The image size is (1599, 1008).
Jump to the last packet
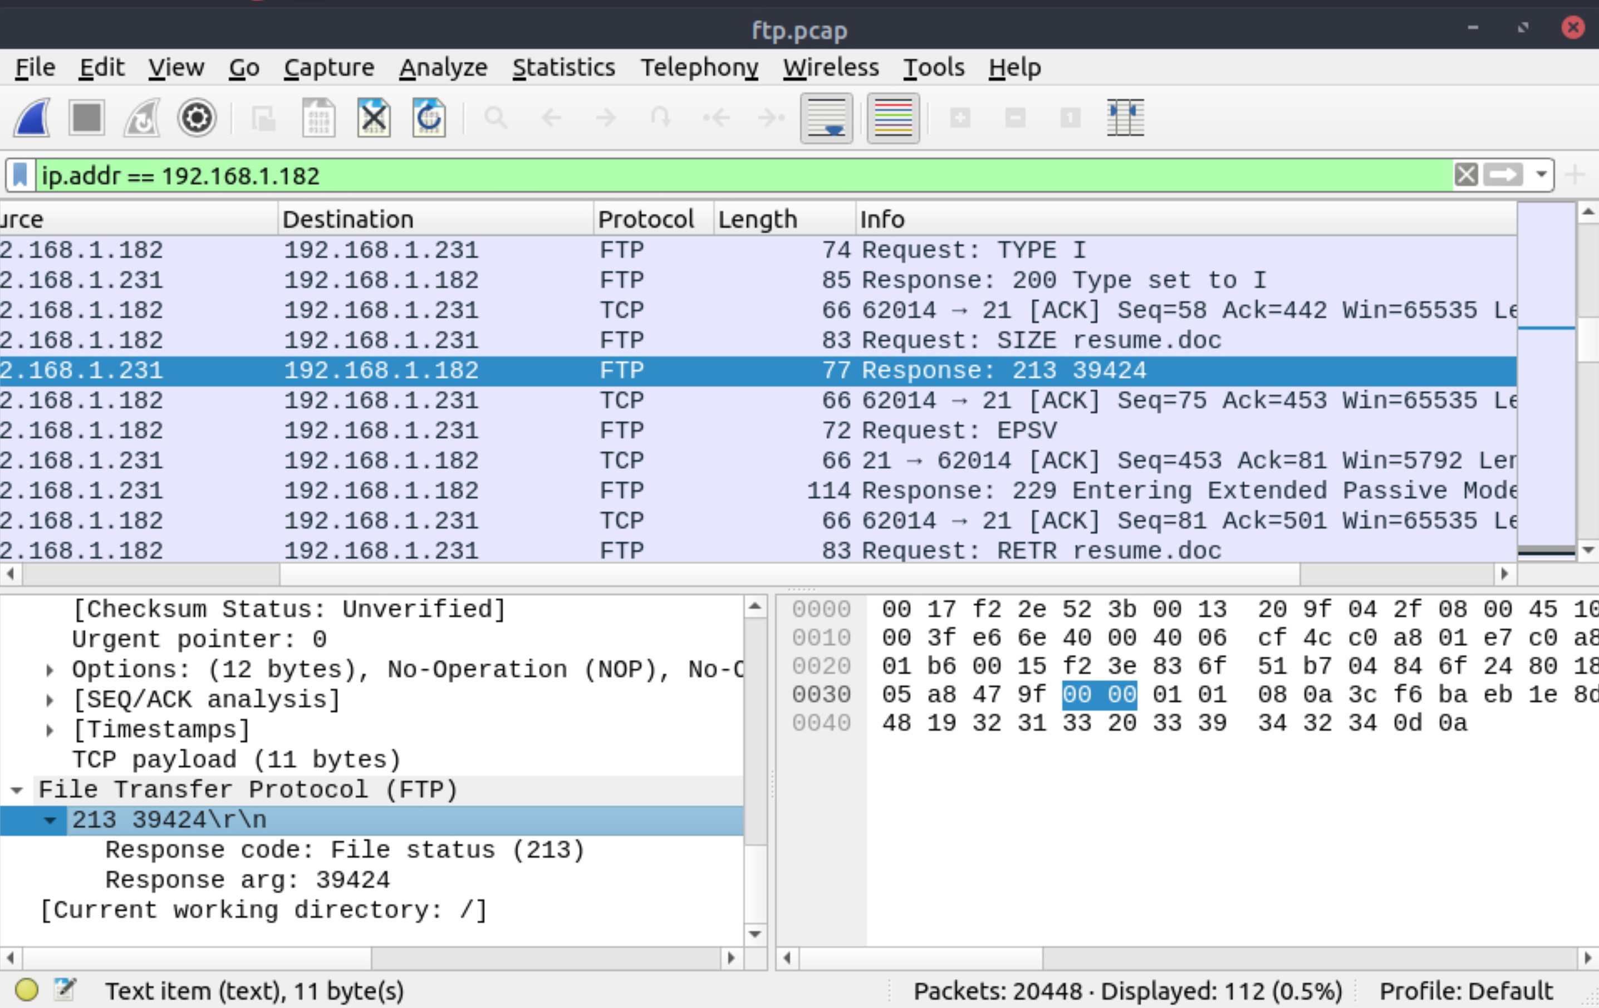click(771, 118)
